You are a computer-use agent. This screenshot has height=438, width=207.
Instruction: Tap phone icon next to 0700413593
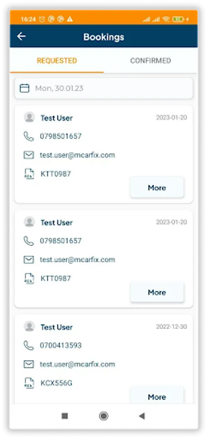[x=29, y=346]
